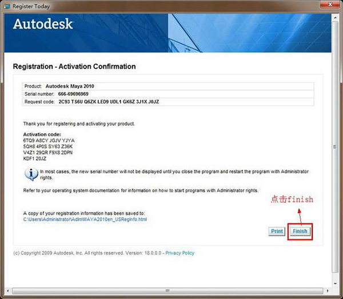Click the 'Activation code:' label
The image size is (343, 299).
click(x=42, y=134)
